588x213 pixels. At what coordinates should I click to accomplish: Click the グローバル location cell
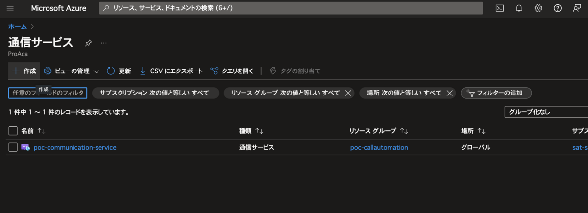(x=476, y=147)
